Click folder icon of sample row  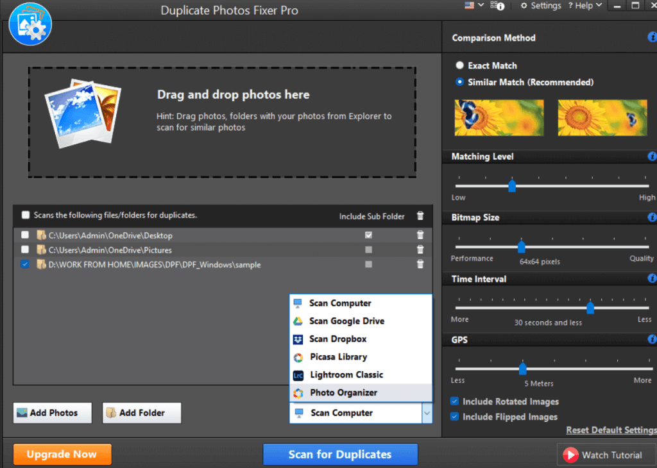(x=41, y=264)
